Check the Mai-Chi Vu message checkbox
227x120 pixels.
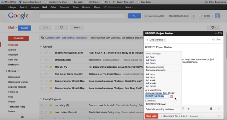coord(42,67)
